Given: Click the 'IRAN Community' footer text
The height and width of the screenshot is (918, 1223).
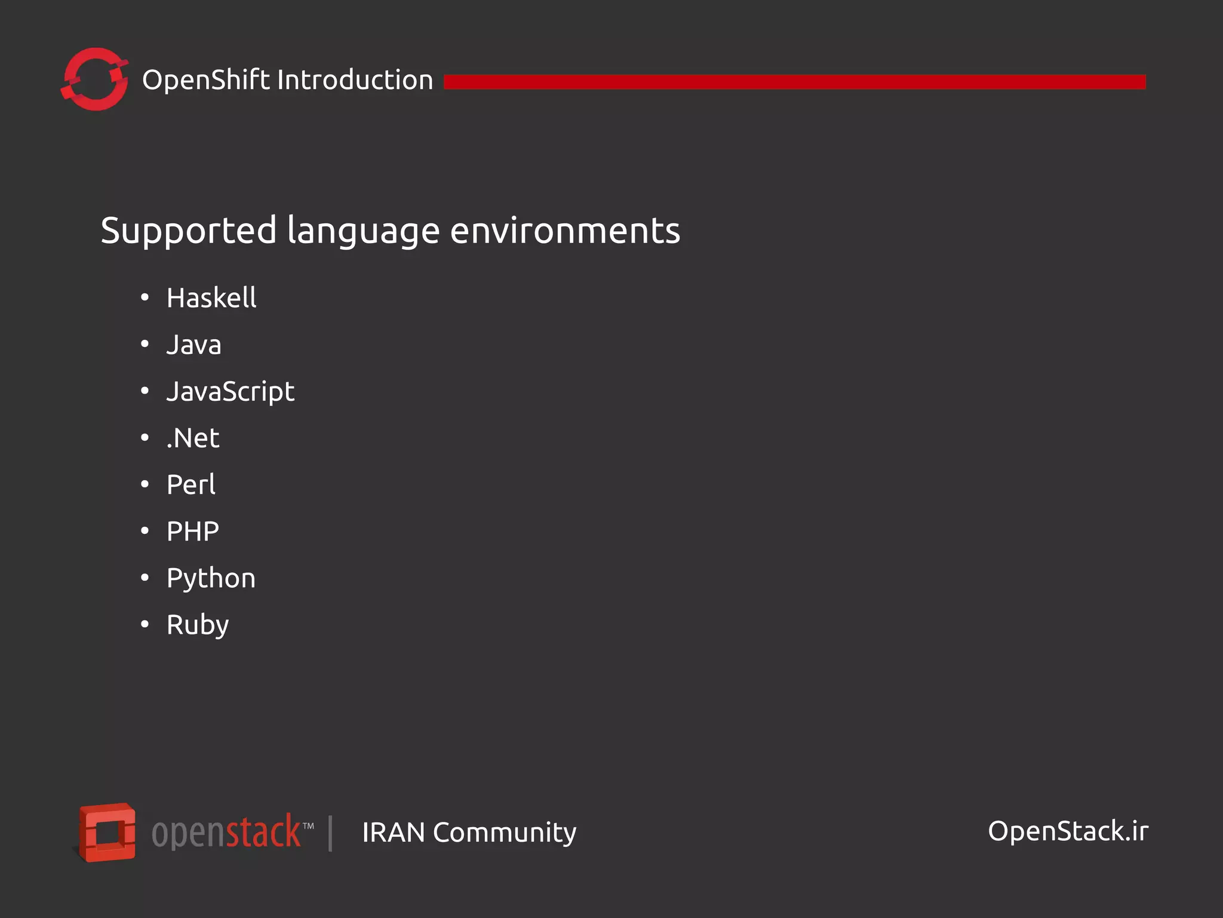Looking at the screenshot, I should (x=469, y=833).
